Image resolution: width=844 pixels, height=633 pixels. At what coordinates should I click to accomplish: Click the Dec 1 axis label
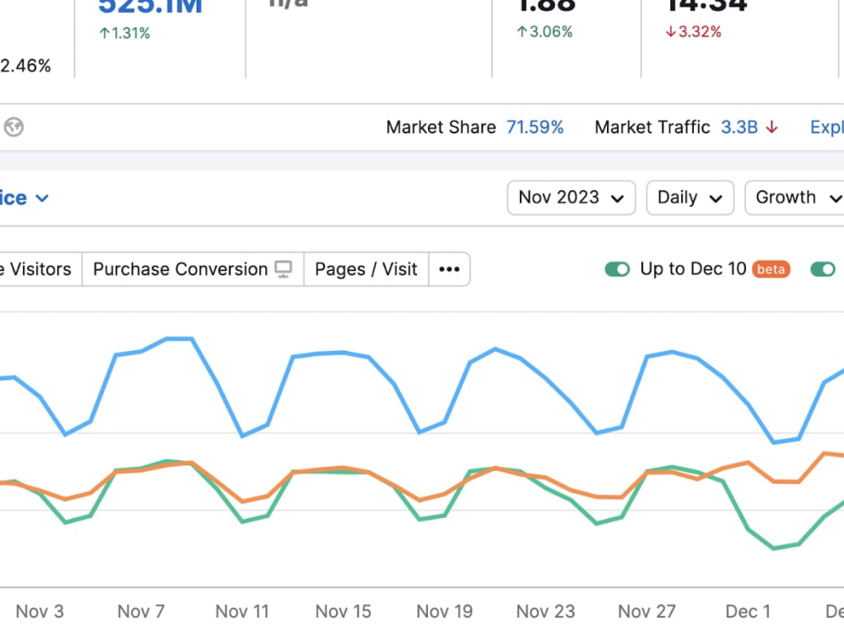pos(748,611)
